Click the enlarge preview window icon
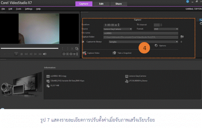 click(77, 49)
